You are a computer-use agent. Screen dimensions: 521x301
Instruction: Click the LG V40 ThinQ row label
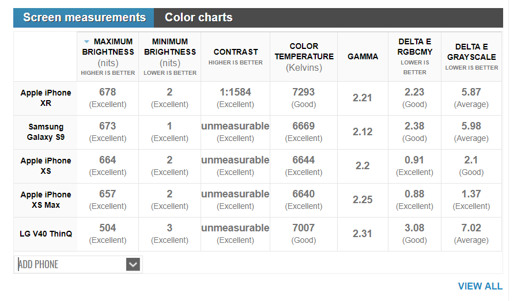pyautogui.click(x=46, y=234)
